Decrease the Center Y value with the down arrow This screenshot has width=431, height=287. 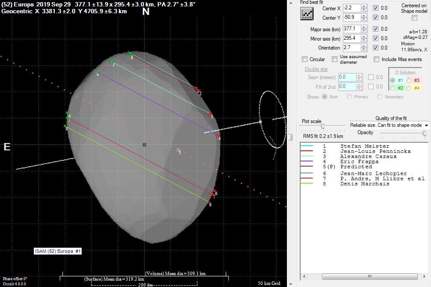(x=364, y=20)
